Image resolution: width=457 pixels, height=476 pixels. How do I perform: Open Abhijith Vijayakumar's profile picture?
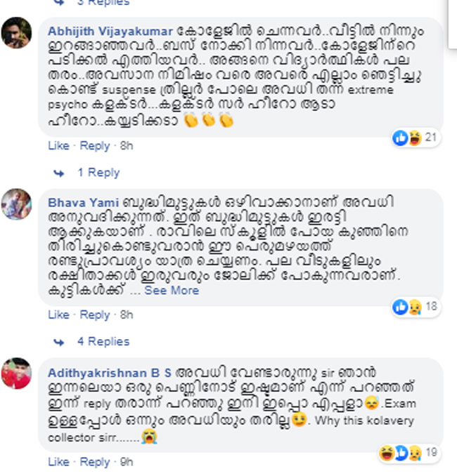[x=16, y=33]
